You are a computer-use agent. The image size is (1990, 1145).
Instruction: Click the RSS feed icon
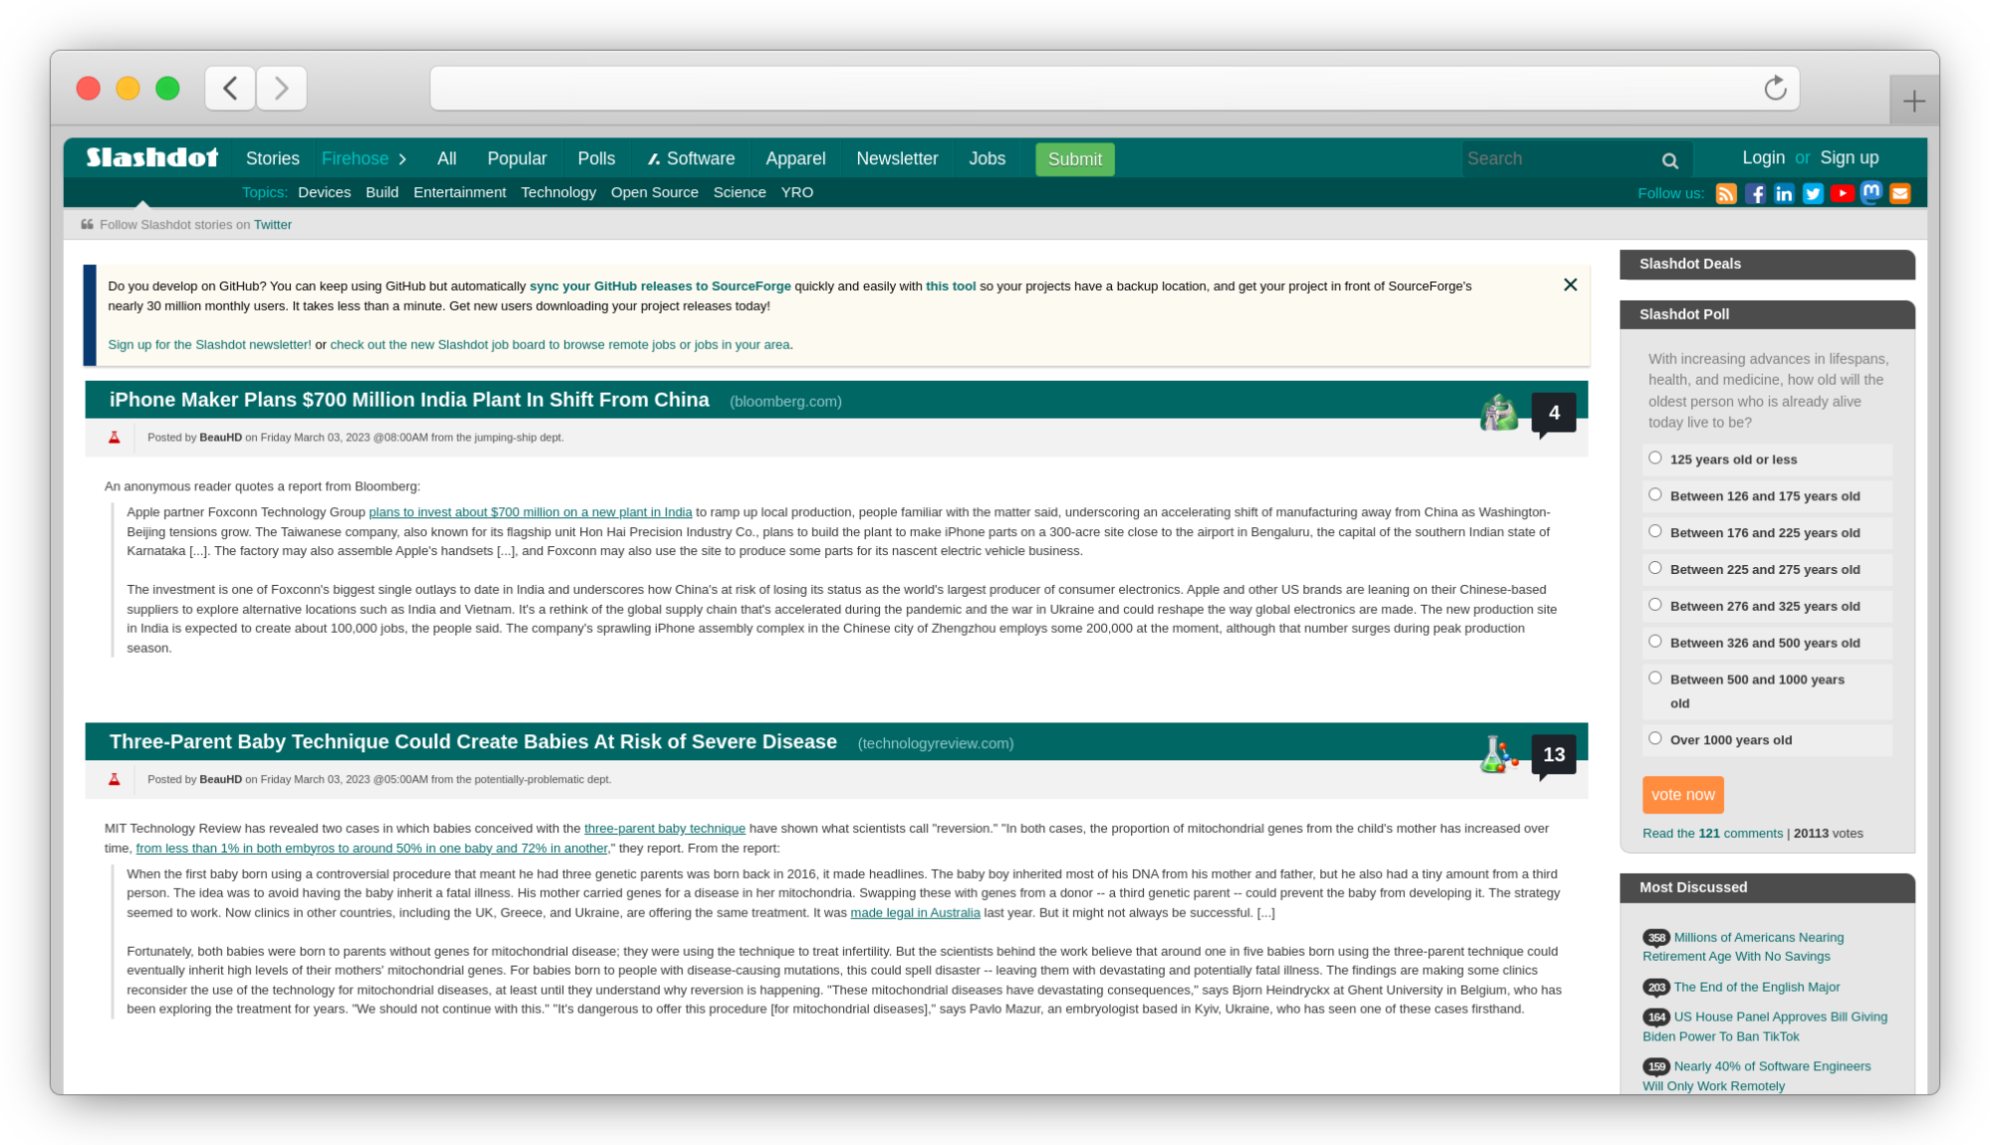click(x=1725, y=193)
